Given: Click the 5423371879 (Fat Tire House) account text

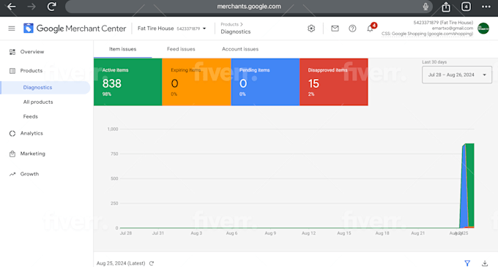Looking at the screenshot, I should coord(443,23).
